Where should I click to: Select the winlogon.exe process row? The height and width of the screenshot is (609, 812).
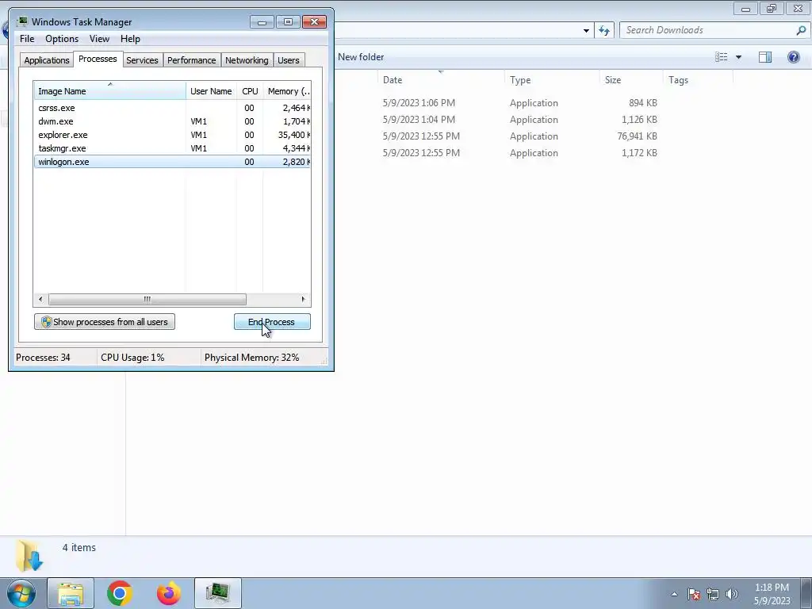(x=172, y=162)
